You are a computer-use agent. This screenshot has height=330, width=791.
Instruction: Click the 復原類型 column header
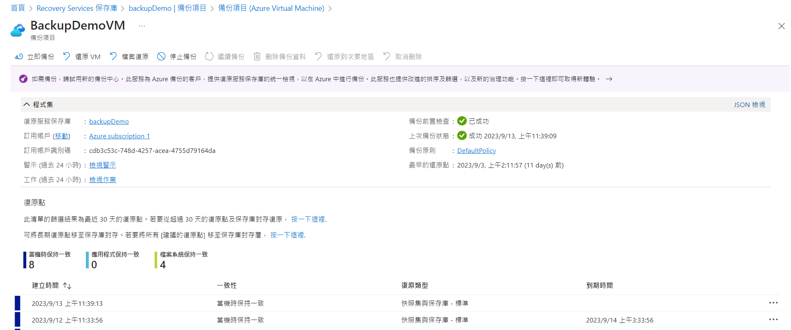415,285
